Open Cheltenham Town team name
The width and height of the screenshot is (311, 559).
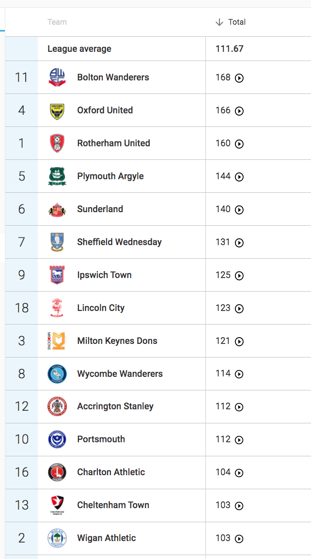[113, 505]
